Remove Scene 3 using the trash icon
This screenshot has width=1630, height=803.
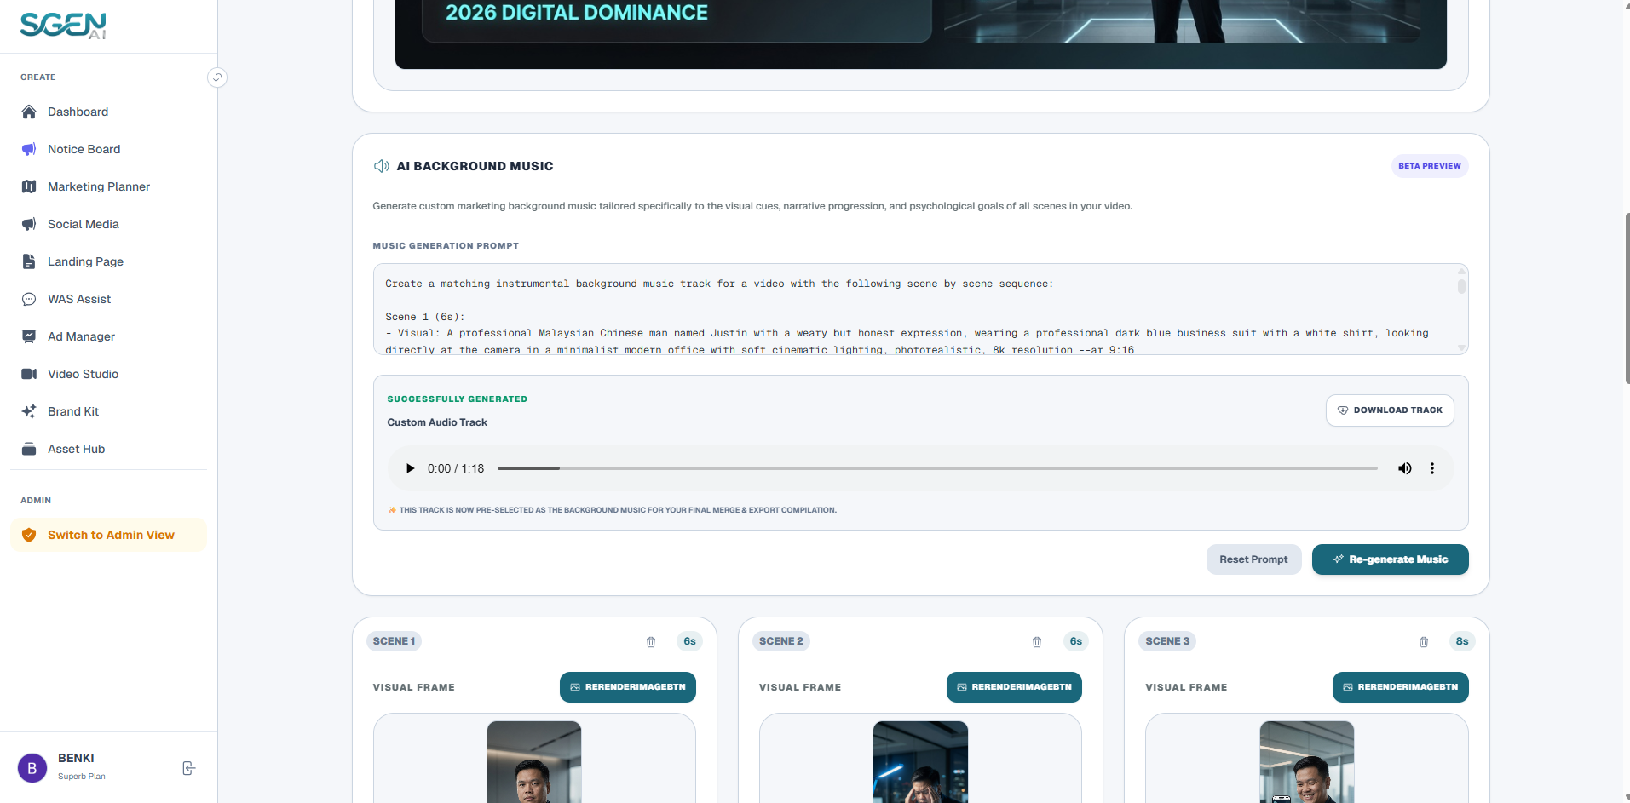point(1424,642)
